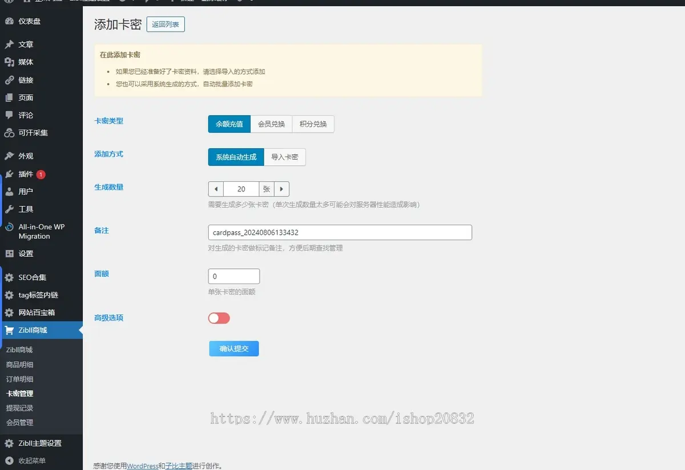Screen dimensions: 685x470
Task: Click the Zibll商城 shopping cart icon
Action: pyautogui.click(x=9, y=330)
